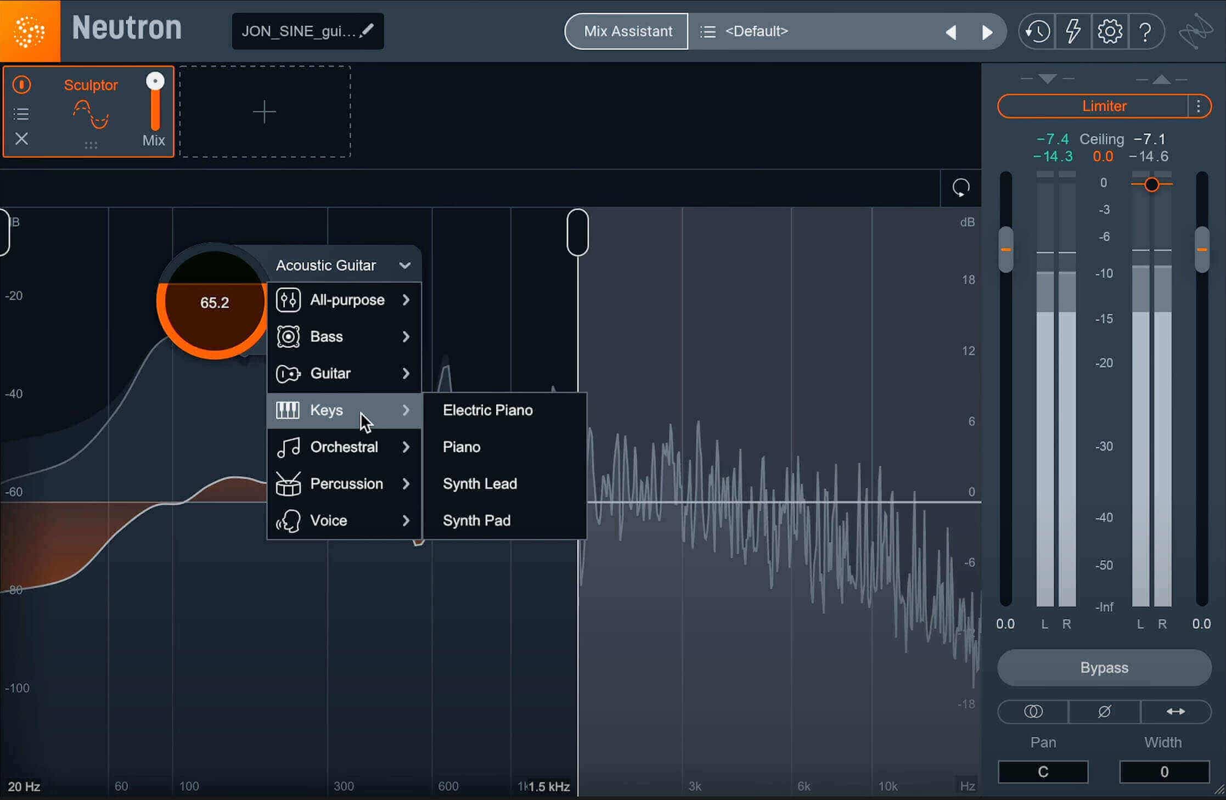Image resolution: width=1226 pixels, height=800 pixels.
Task: Remove the Sculptor module with X
Action: [x=21, y=138]
